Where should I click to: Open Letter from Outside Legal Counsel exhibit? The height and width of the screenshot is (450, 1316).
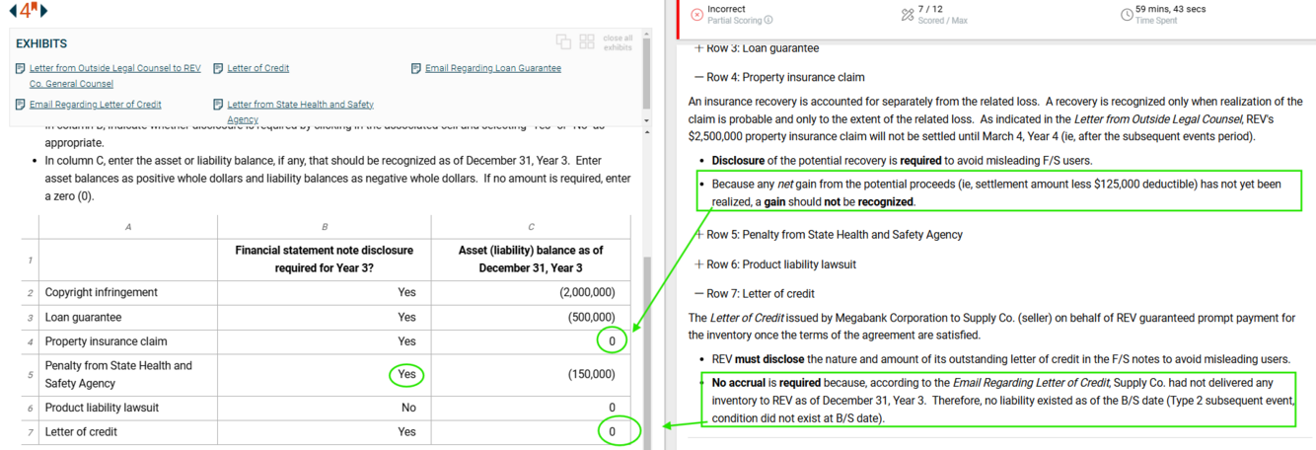click(114, 76)
